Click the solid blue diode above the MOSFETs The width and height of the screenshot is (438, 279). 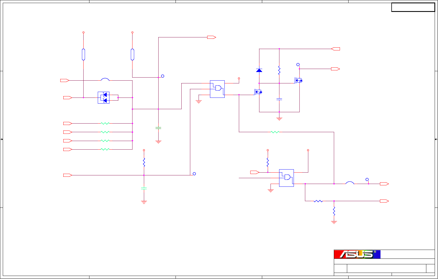259,70
